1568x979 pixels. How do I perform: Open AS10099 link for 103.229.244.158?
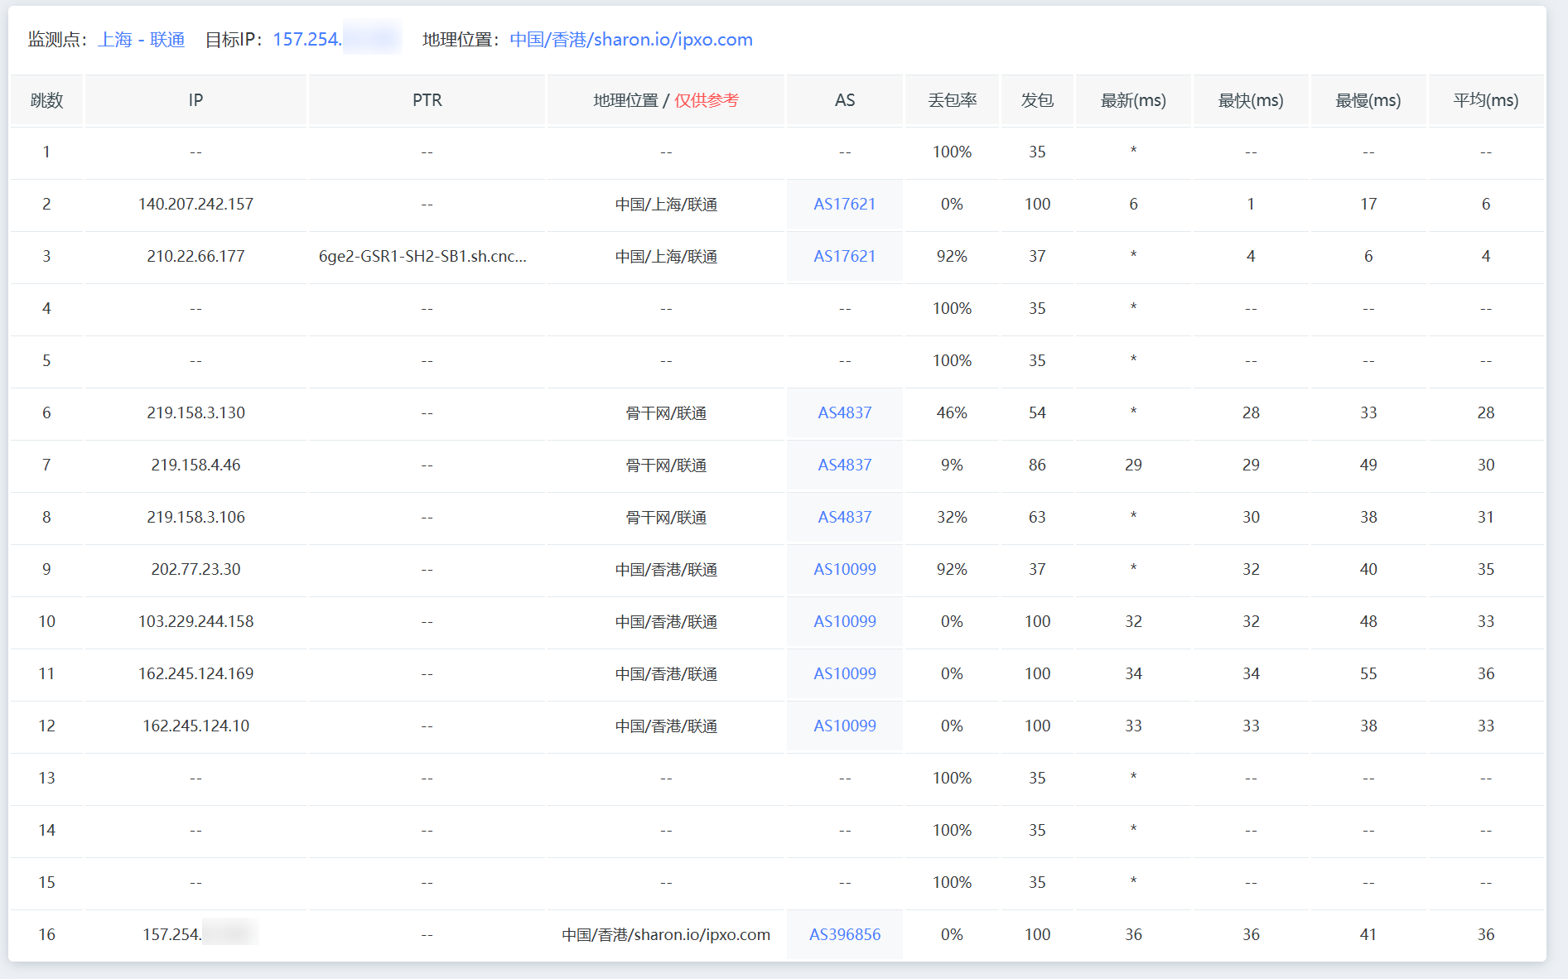click(x=844, y=621)
